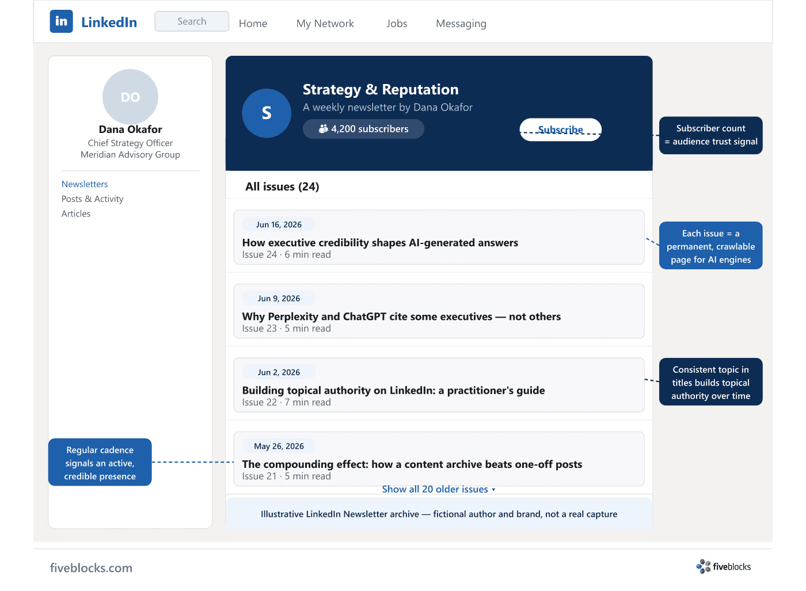Open the Dana Okafor profile name
Image resolution: width=806 pixels, height=591 pixels.
click(x=130, y=129)
